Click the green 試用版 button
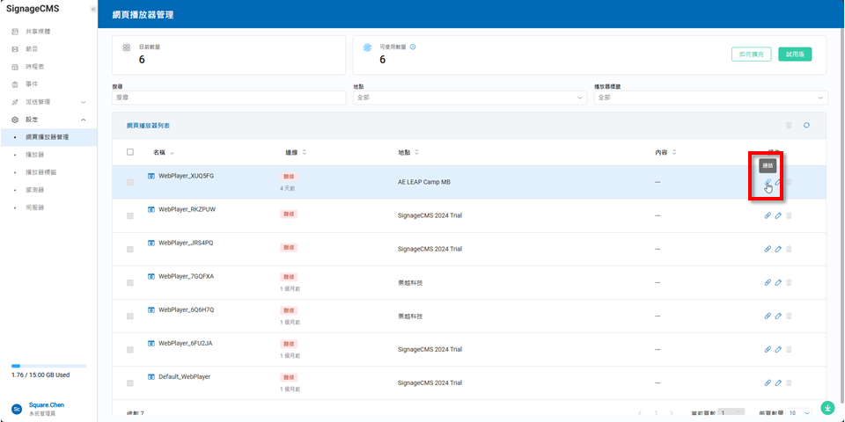This screenshot has height=422, width=845. (795, 55)
